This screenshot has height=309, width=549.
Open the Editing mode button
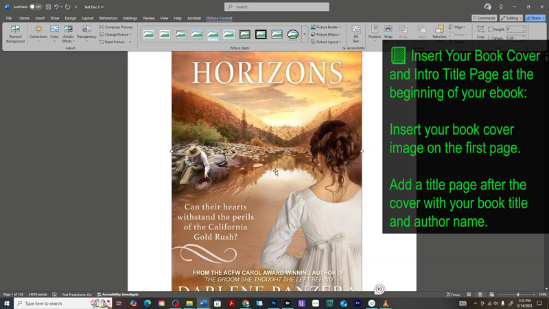pyautogui.click(x=511, y=18)
